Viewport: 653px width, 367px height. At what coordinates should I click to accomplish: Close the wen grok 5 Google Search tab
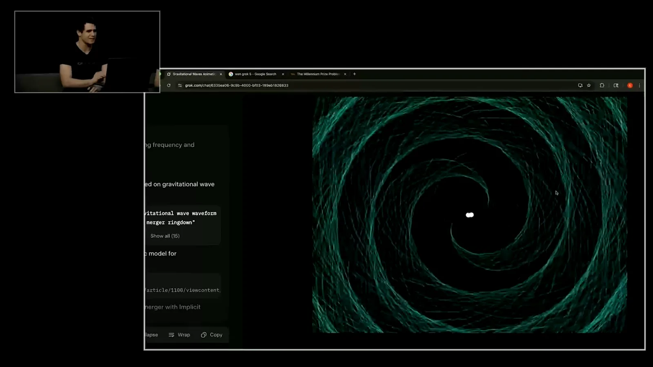coord(283,74)
